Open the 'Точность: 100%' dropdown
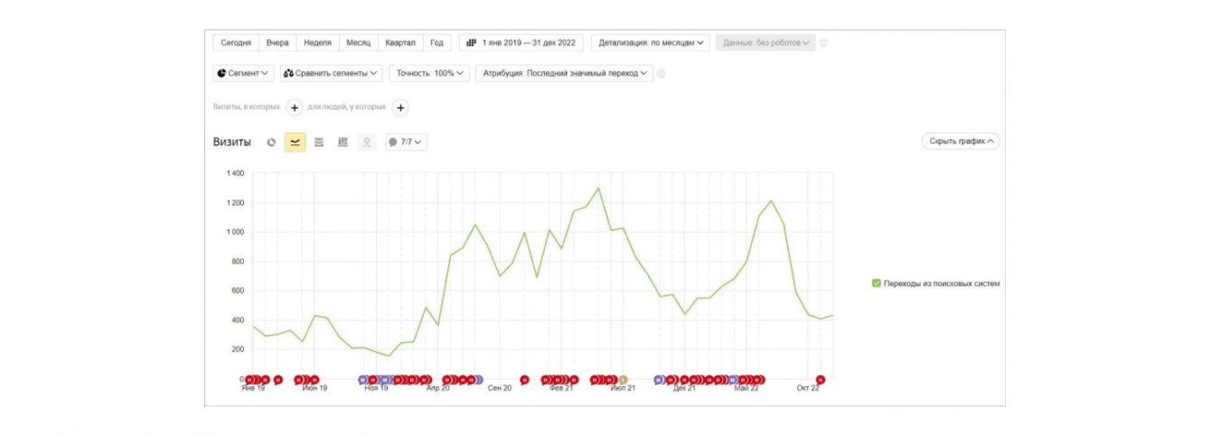The image size is (1211, 435). 429,73
